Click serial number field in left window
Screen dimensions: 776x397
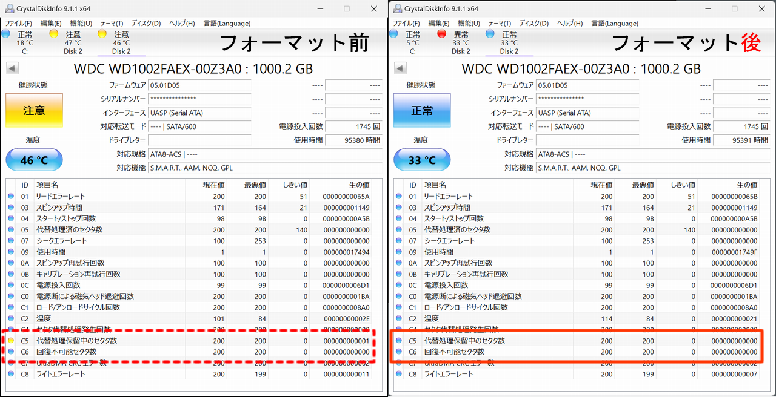pos(199,99)
